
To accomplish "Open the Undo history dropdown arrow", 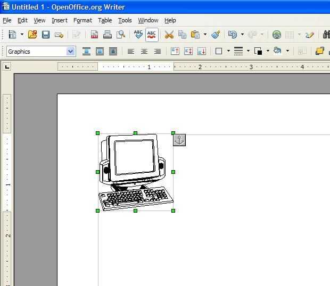I will (242, 35).
